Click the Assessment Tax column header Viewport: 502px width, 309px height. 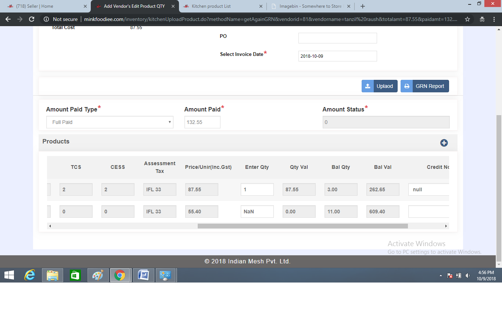tap(160, 167)
